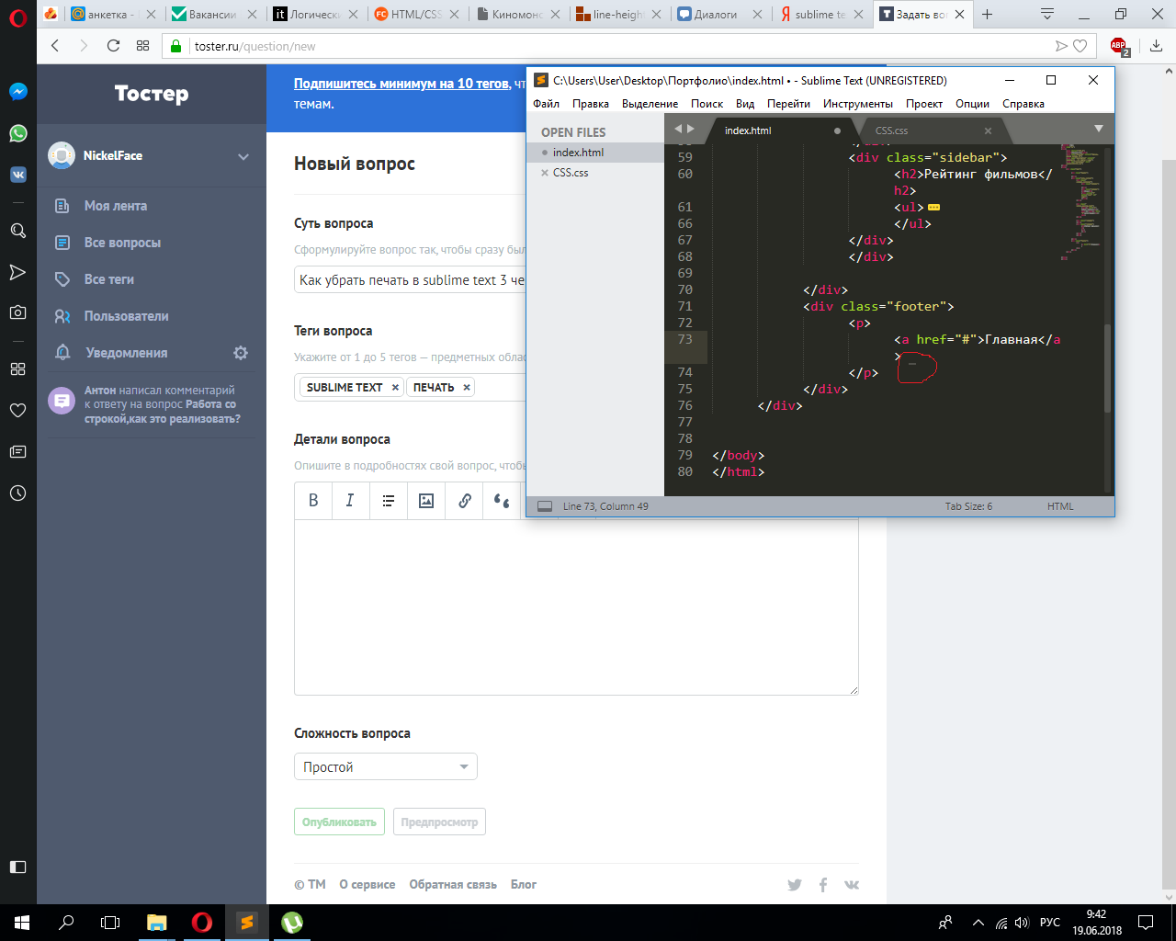Image resolution: width=1176 pixels, height=941 pixels.
Task: Open Facebook icon in page footer
Action: click(x=823, y=885)
